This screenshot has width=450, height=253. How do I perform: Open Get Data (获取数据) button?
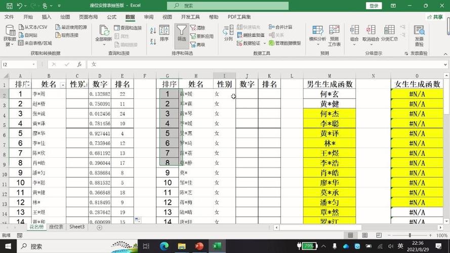(x=10, y=35)
